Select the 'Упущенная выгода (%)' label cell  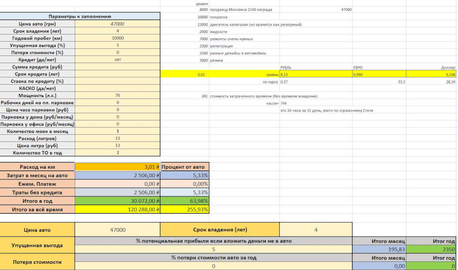coord(37,45)
